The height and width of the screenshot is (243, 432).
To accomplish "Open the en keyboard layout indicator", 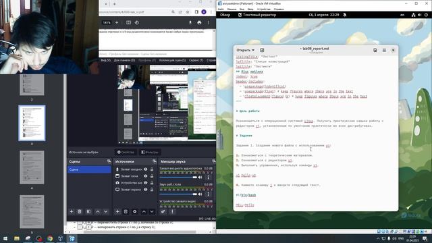I will pos(402,15).
